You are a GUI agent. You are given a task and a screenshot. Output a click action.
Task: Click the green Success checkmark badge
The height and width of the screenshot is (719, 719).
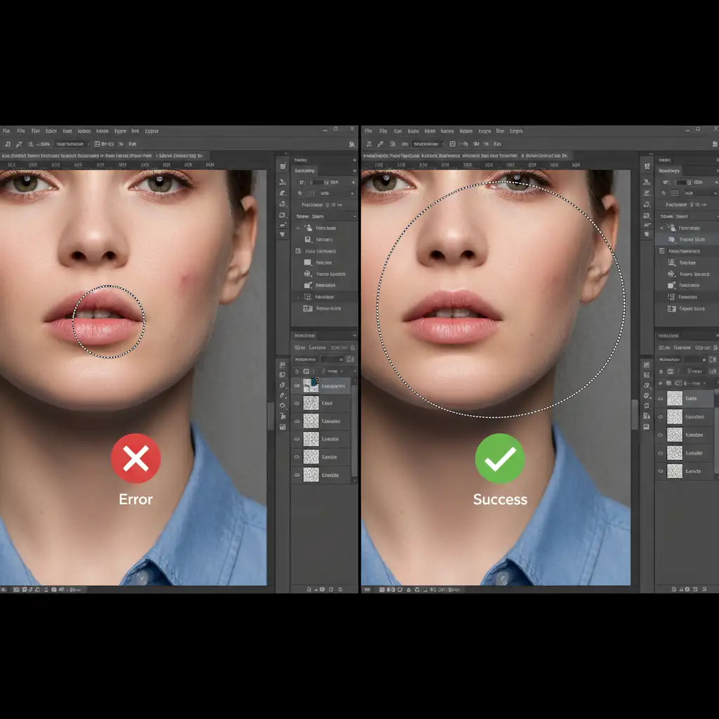click(500, 459)
